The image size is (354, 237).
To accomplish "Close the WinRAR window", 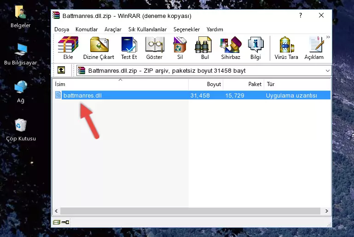I will coord(321,15).
